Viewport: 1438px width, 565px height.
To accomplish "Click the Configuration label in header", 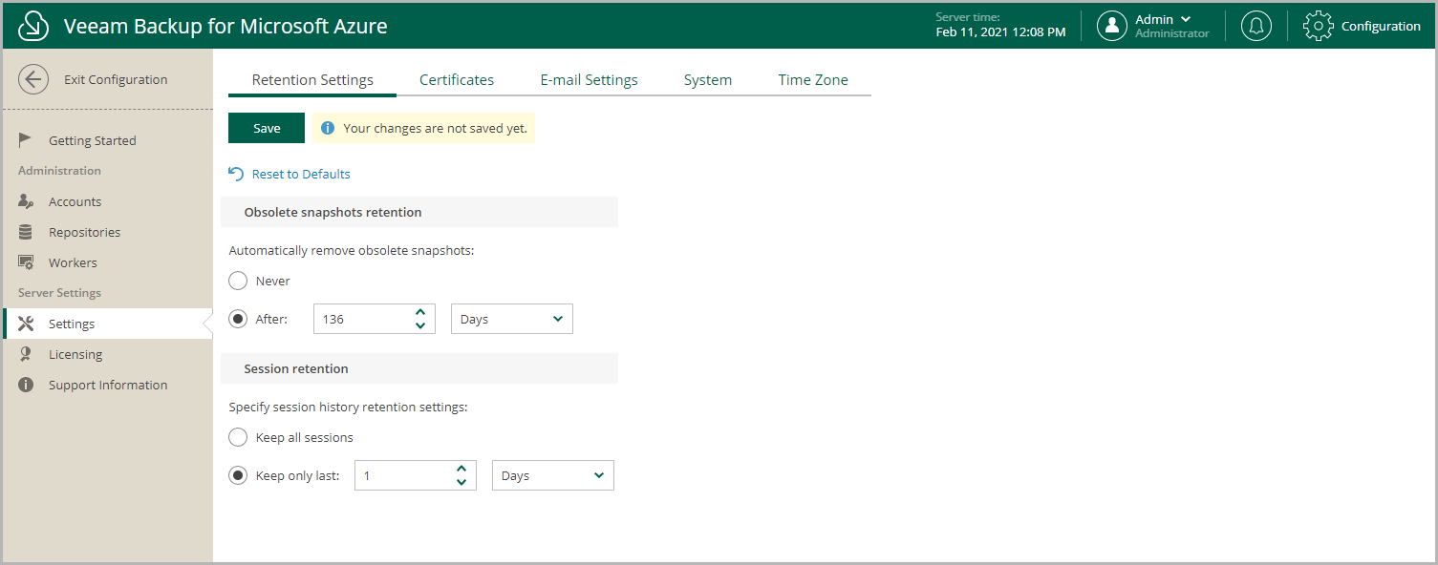I will tap(1381, 26).
